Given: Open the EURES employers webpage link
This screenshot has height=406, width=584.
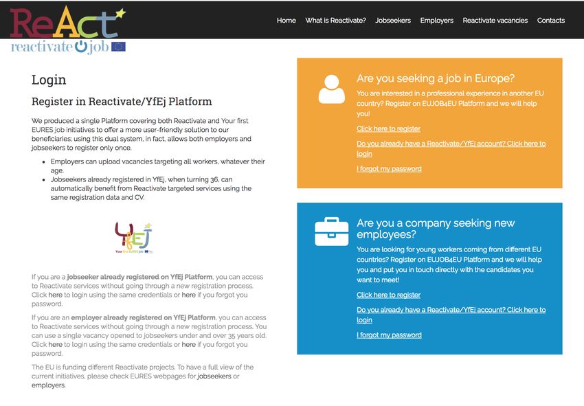Looking at the screenshot, I should tap(48, 385).
